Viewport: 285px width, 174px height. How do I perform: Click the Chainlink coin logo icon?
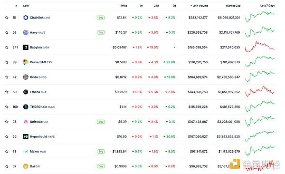(26, 18)
